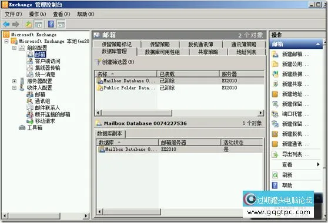Click left arrow of the database list scrollbar

pyautogui.click(x=98, y=113)
